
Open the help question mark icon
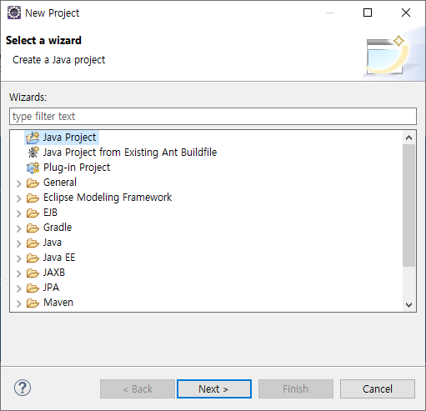23,388
